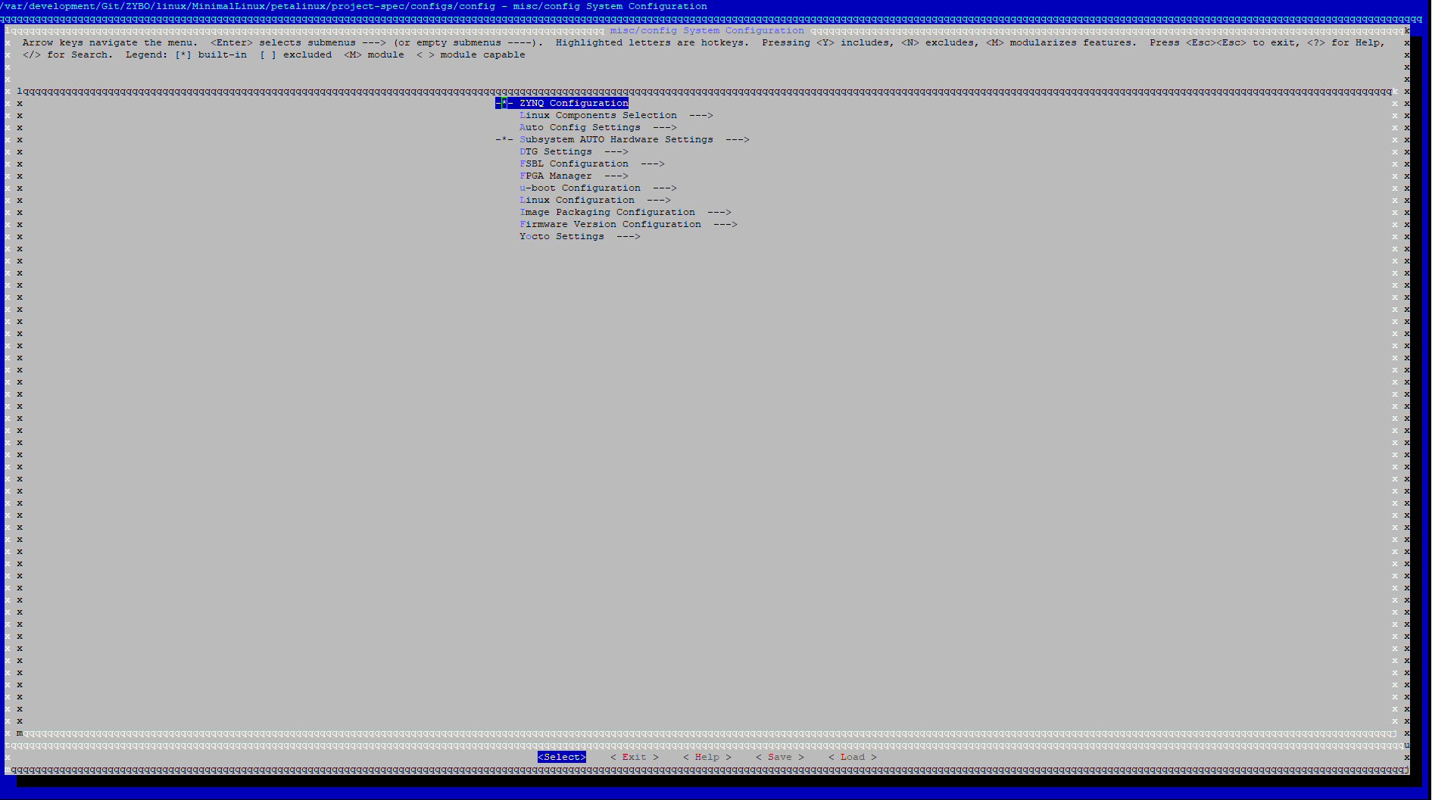Click arrow after Linux Configuration
Image resolution: width=1432 pixels, height=800 pixels.
tap(659, 200)
